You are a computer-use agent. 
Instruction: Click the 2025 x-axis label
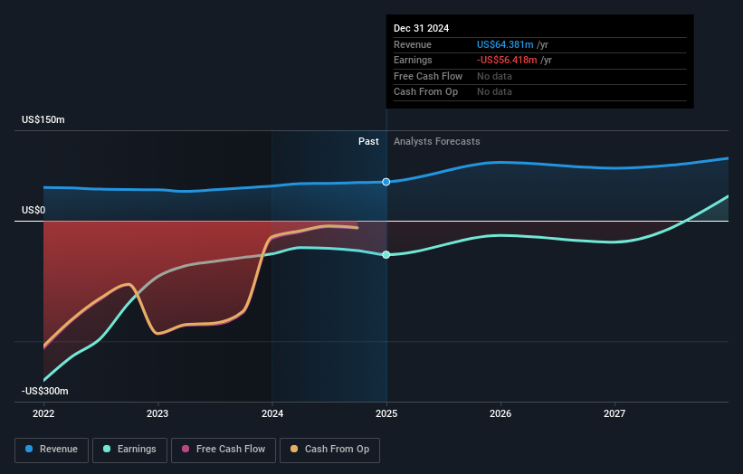tap(386, 413)
